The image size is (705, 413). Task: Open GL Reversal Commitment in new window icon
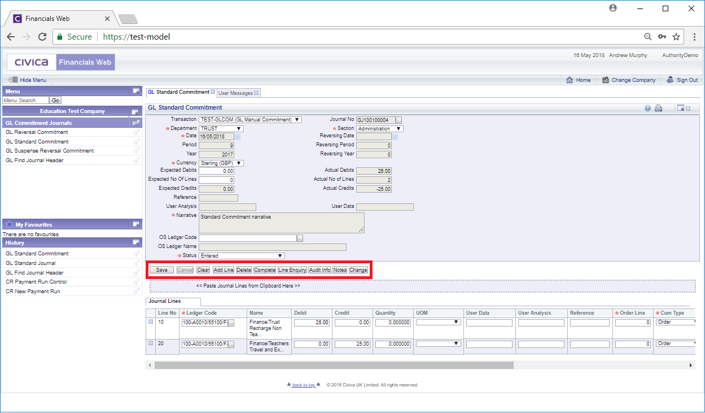(137, 132)
